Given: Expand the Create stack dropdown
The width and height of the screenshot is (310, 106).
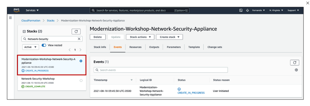Looking at the screenshot, I should (x=169, y=37).
